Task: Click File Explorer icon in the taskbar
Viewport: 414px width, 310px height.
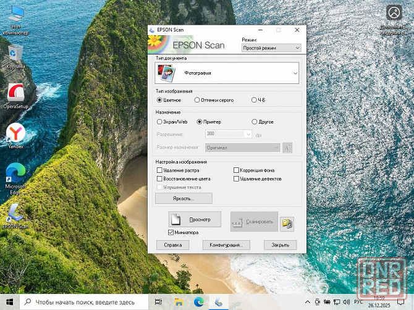Action: (179, 302)
